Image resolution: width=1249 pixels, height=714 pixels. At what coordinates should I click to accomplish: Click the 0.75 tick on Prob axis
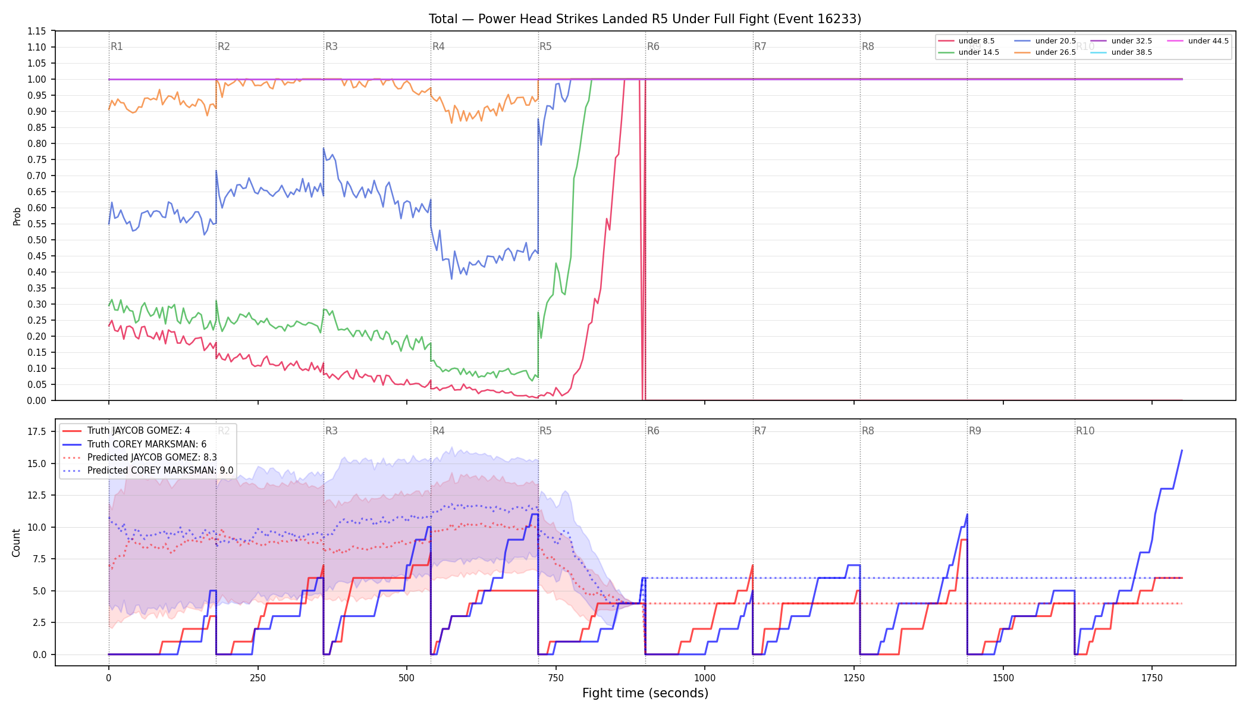(37, 159)
